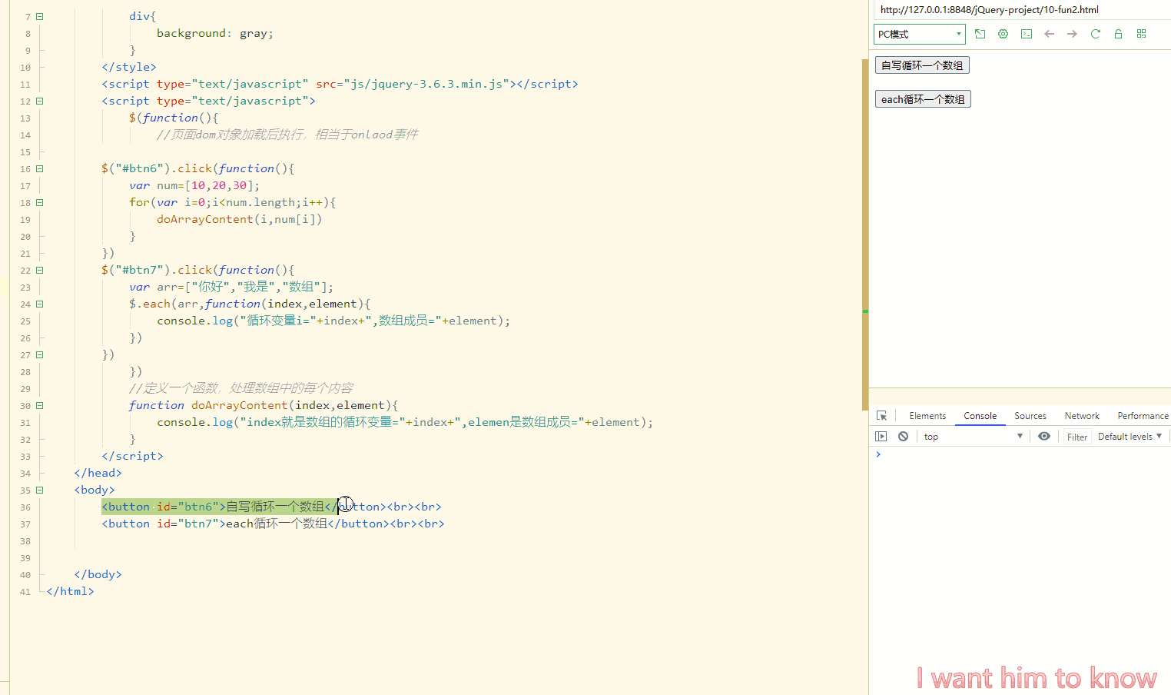
Task: Click line number 36 in the gutter
Action: (25, 507)
